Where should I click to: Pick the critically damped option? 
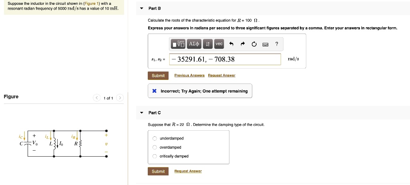coord(155,156)
